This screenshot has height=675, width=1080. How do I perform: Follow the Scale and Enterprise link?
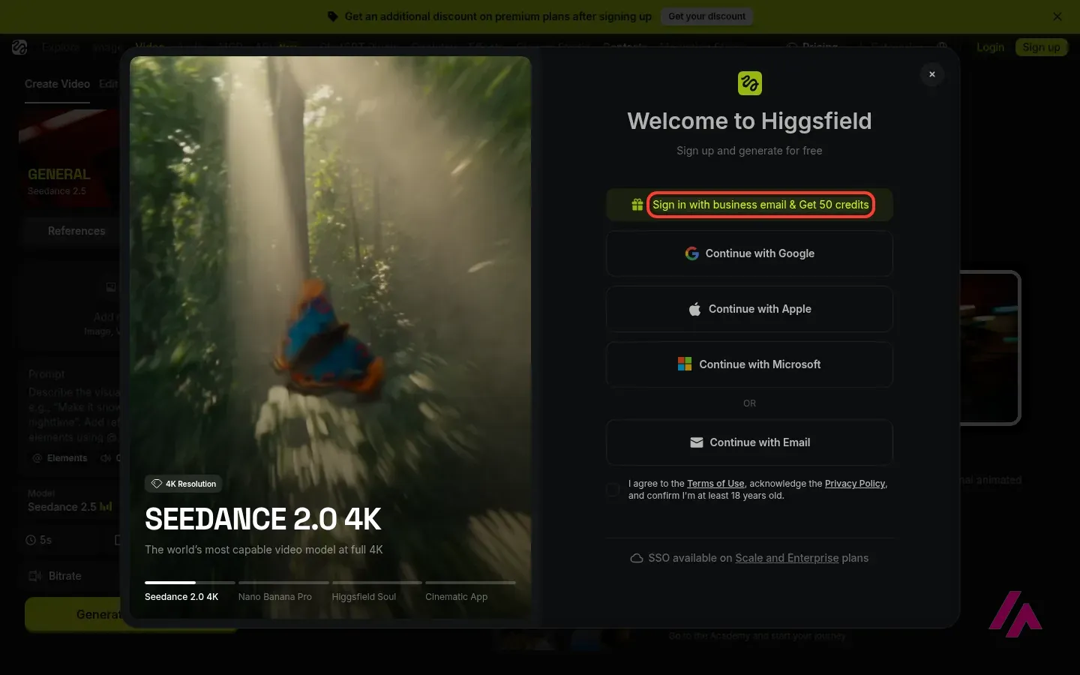pyautogui.click(x=787, y=558)
